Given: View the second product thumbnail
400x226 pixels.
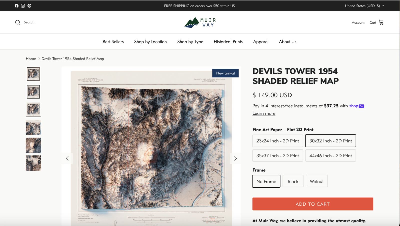Looking at the screenshot, I should click(33, 92).
